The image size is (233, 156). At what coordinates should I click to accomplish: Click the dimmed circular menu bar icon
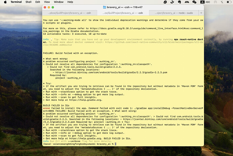[x=215, y=2]
